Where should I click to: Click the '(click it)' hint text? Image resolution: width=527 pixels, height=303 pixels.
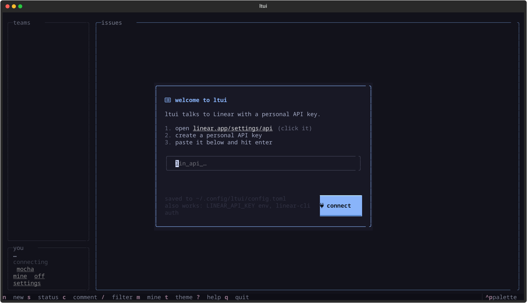pos(295,128)
